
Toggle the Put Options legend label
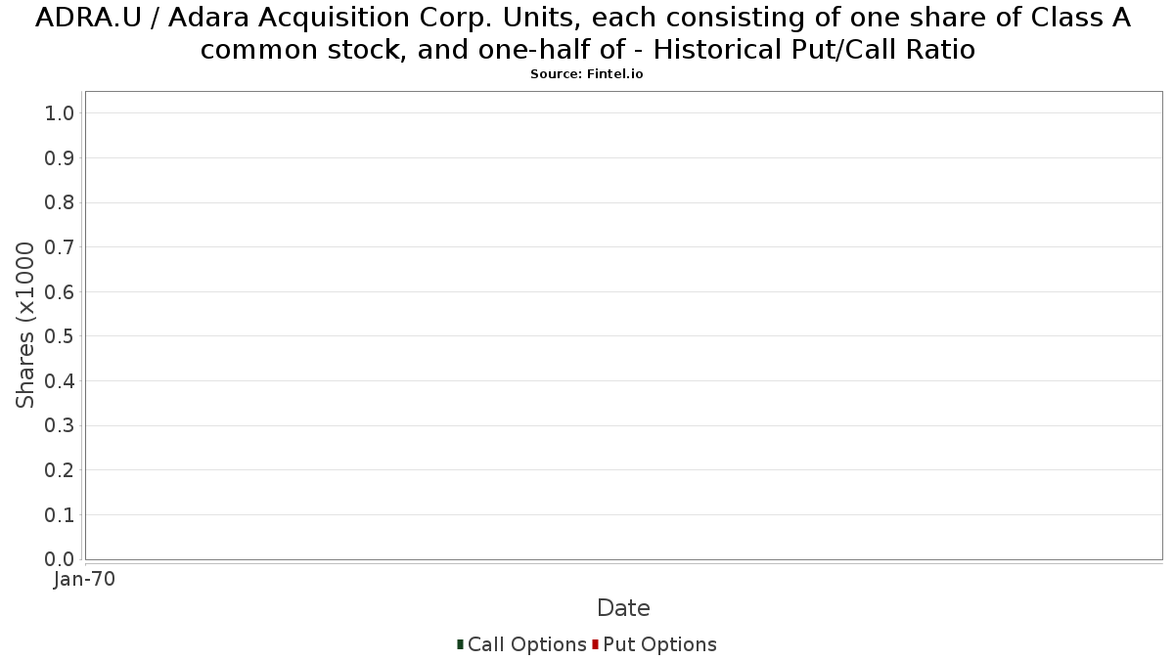(x=659, y=644)
